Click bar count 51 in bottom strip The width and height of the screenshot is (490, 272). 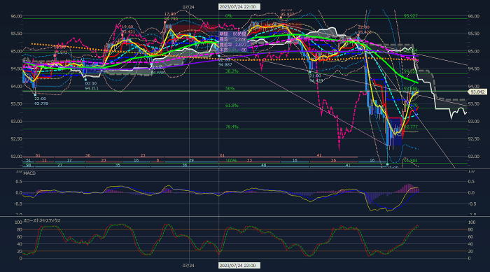(28, 160)
